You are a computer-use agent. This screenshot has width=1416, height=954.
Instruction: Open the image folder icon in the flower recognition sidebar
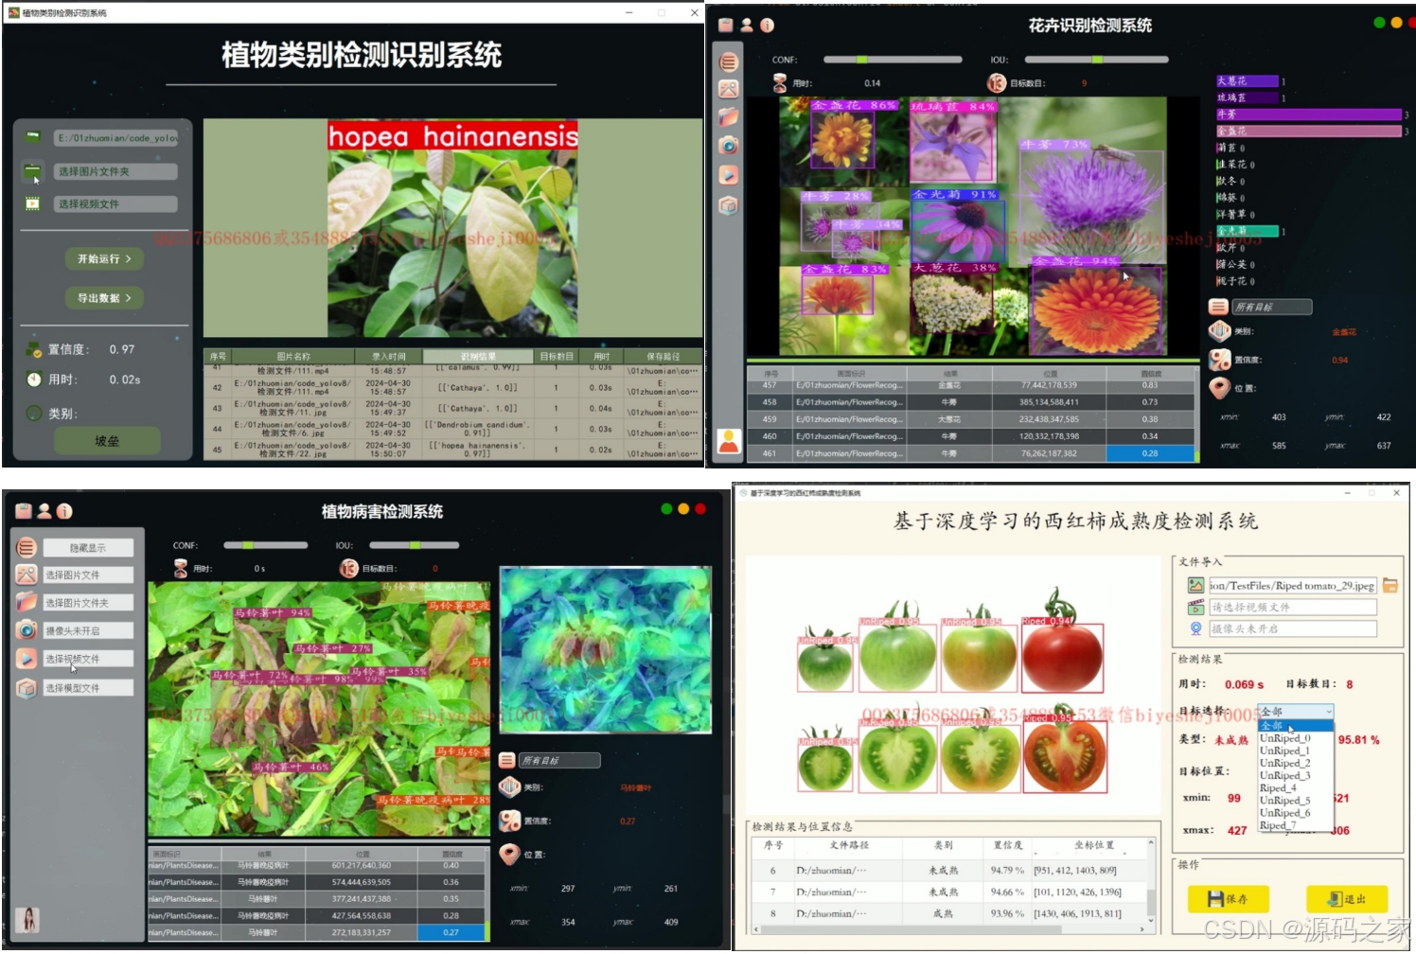729,115
